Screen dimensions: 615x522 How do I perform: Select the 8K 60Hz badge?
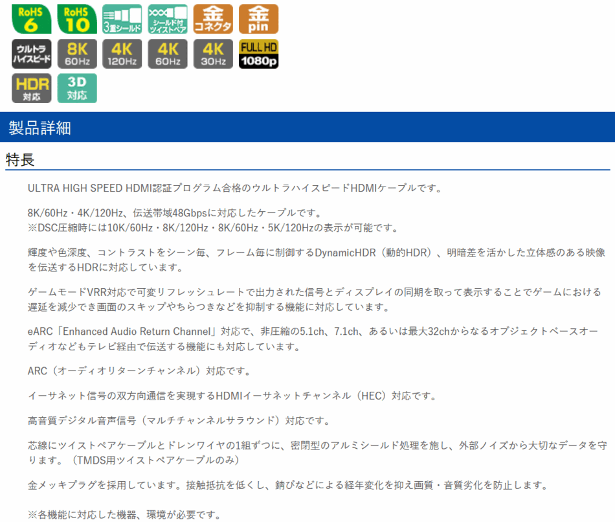click(x=77, y=54)
